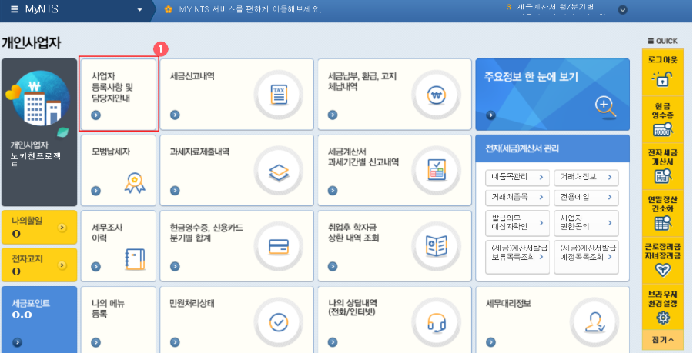The height and width of the screenshot is (353, 693).
Task: Click arrow button in 세무대리정보 card
Action: (490, 342)
